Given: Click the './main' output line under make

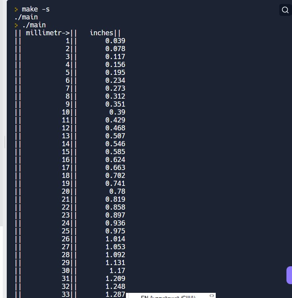Looking at the screenshot, I should click(26, 17).
